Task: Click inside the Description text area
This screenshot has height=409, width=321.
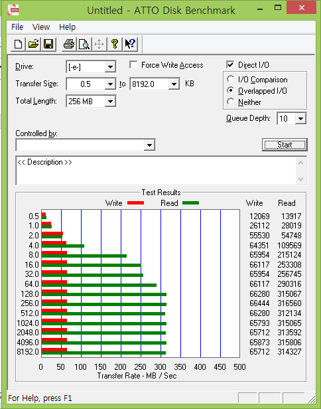Action: click(156, 171)
